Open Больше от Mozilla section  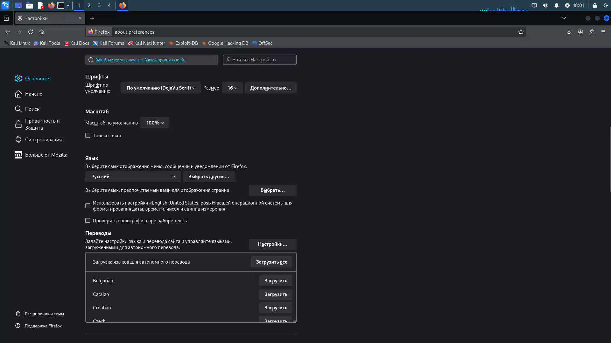pyautogui.click(x=41, y=155)
